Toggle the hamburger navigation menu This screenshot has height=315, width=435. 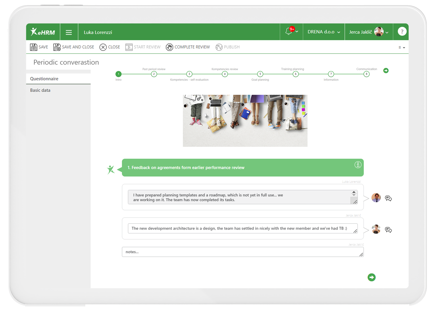[x=69, y=32]
